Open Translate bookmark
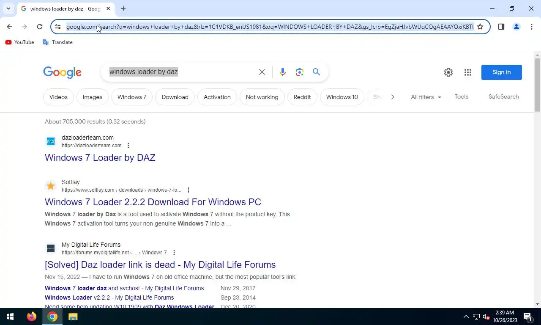541x325 pixels. point(57,42)
